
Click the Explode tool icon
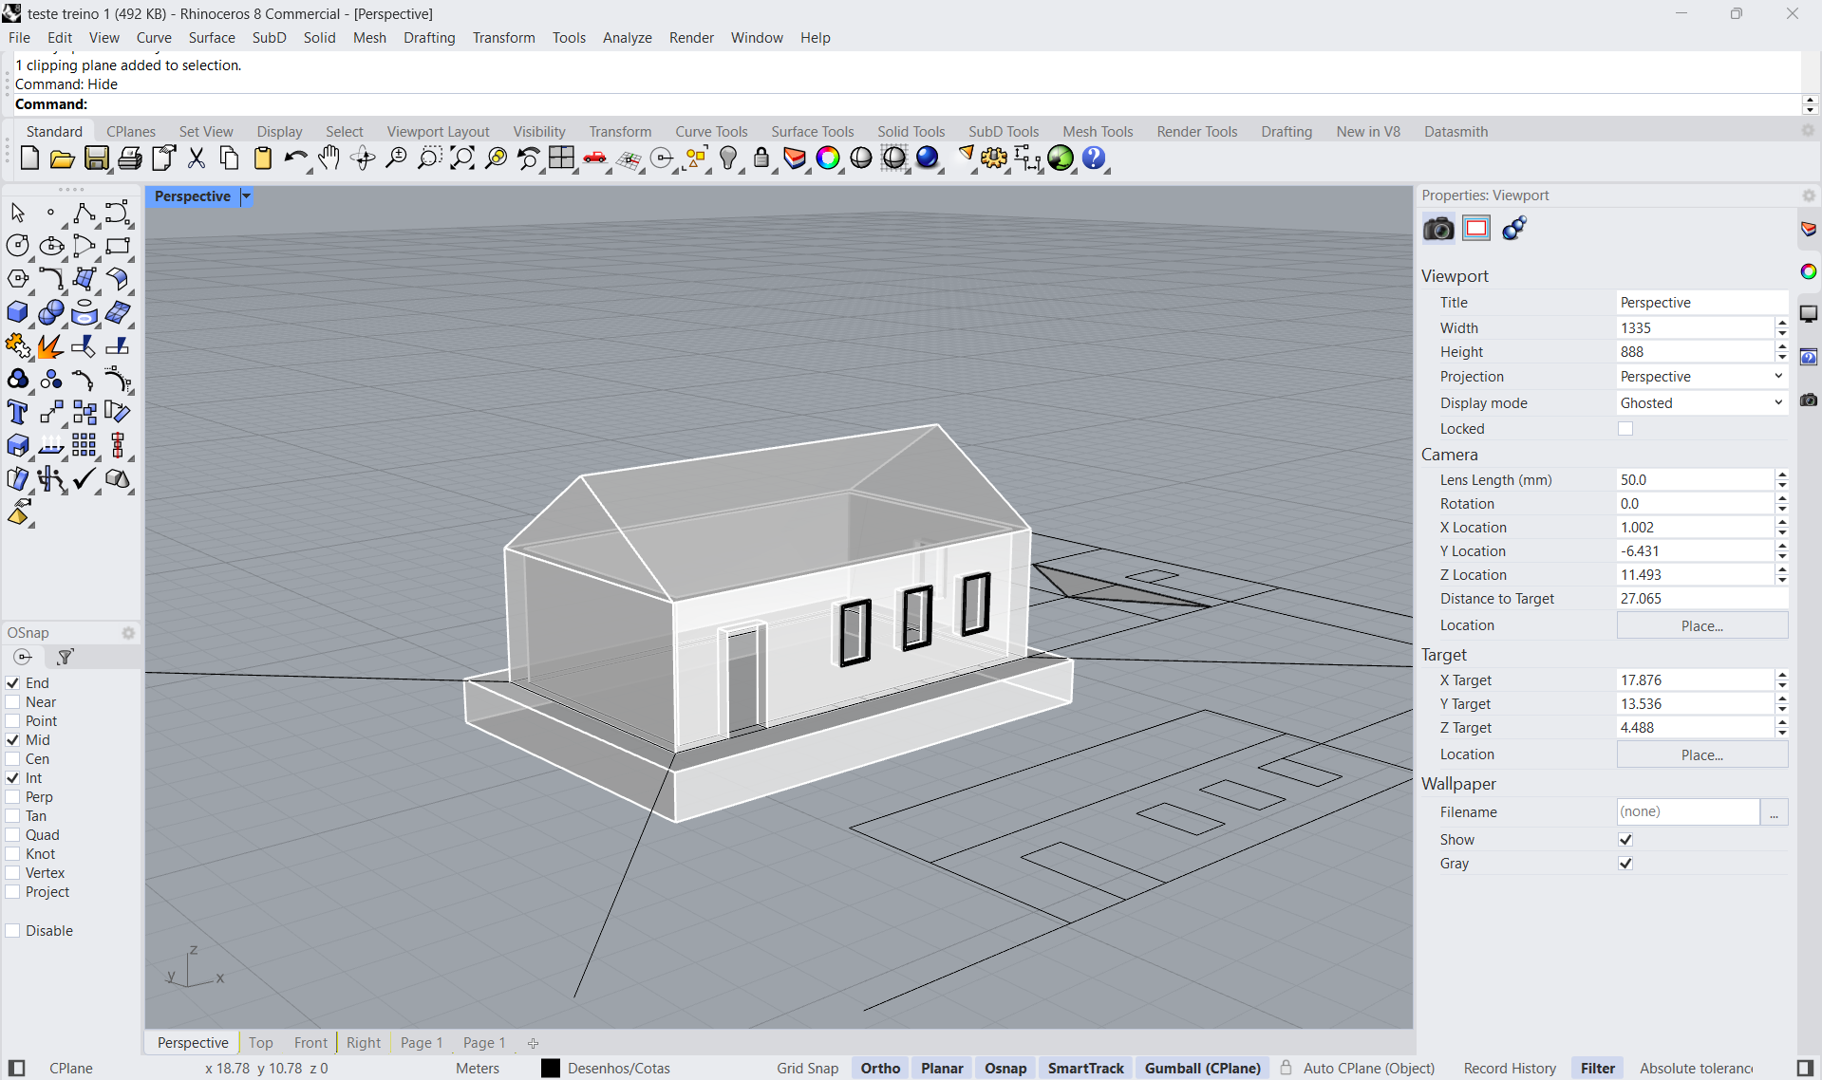point(50,345)
